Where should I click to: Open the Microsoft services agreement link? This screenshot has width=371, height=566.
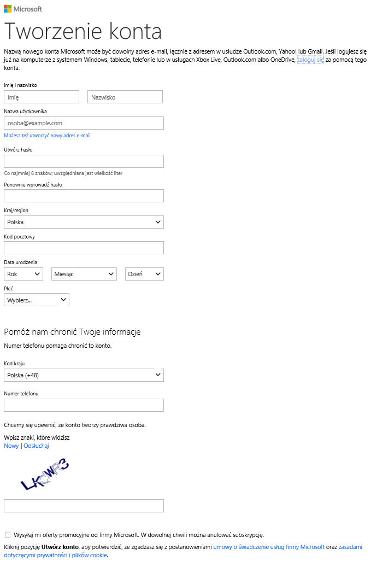coord(269,547)
